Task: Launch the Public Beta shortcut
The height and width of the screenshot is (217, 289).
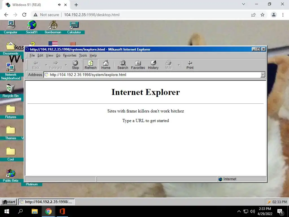Action: (x=10, y=176)
